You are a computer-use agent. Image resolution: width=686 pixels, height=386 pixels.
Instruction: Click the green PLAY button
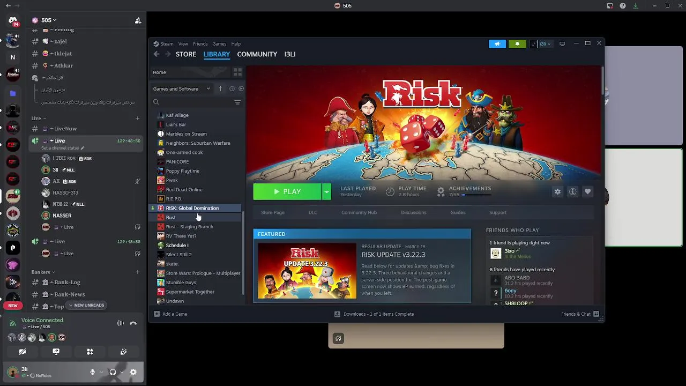[287, 191]
